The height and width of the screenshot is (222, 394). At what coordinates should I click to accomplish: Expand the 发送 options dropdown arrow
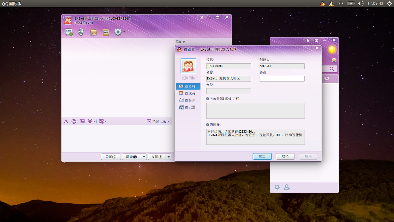click(x=168, y=157)
